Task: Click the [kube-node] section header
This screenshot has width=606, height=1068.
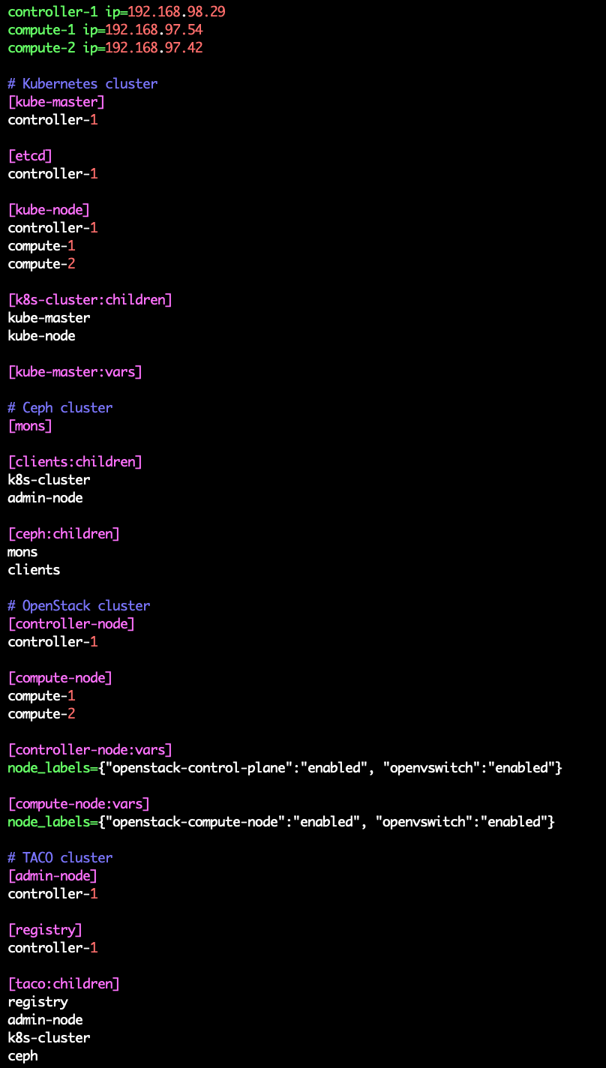Action: point(49,210)
